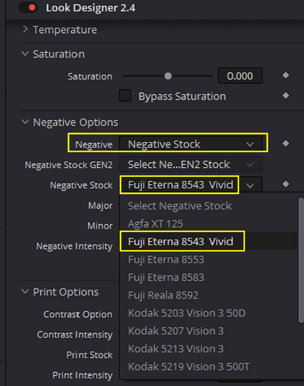304x386 pixels.
Task: Toggle the Look Designer 2.4 enable switch
Action: 28,8
